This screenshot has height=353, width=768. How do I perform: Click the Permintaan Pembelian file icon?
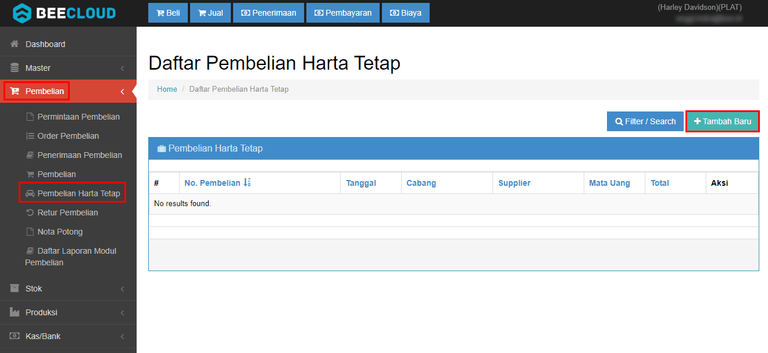30,117
